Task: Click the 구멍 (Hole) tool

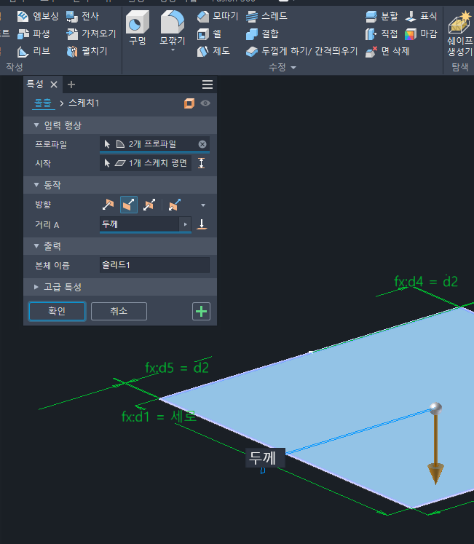Action: pos(138,28)
